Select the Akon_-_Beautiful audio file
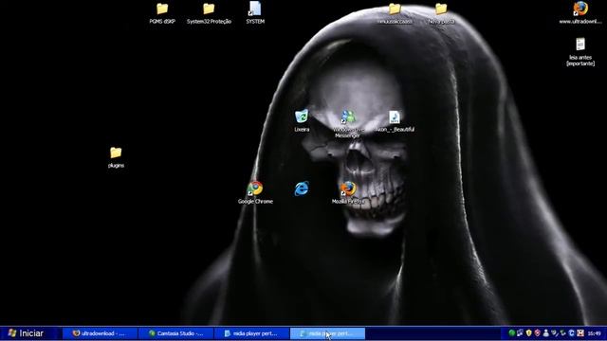The width and height of the screenshot is (607, 341). click(395, 121)
